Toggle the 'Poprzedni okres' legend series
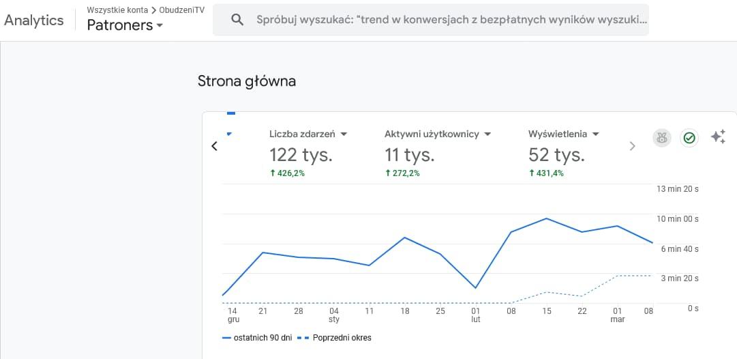 (337, 338)
